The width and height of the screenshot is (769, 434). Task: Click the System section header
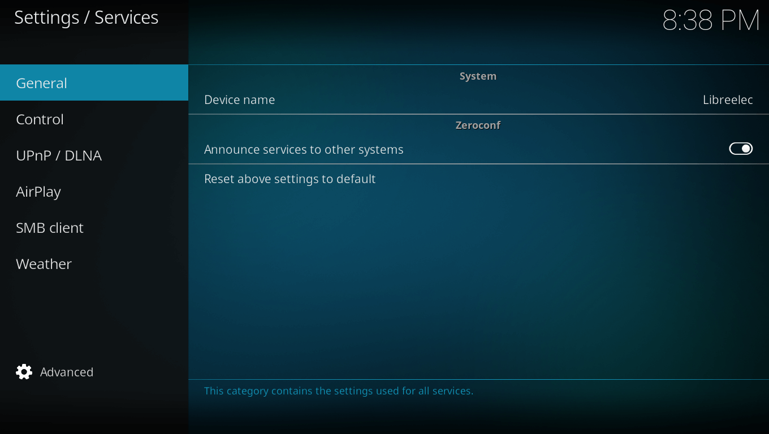pyautogui.click(x=478, y=76)
